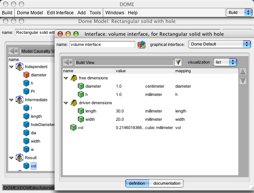Click the Build View text field
254x193 pixels.
tap(124, 62)
